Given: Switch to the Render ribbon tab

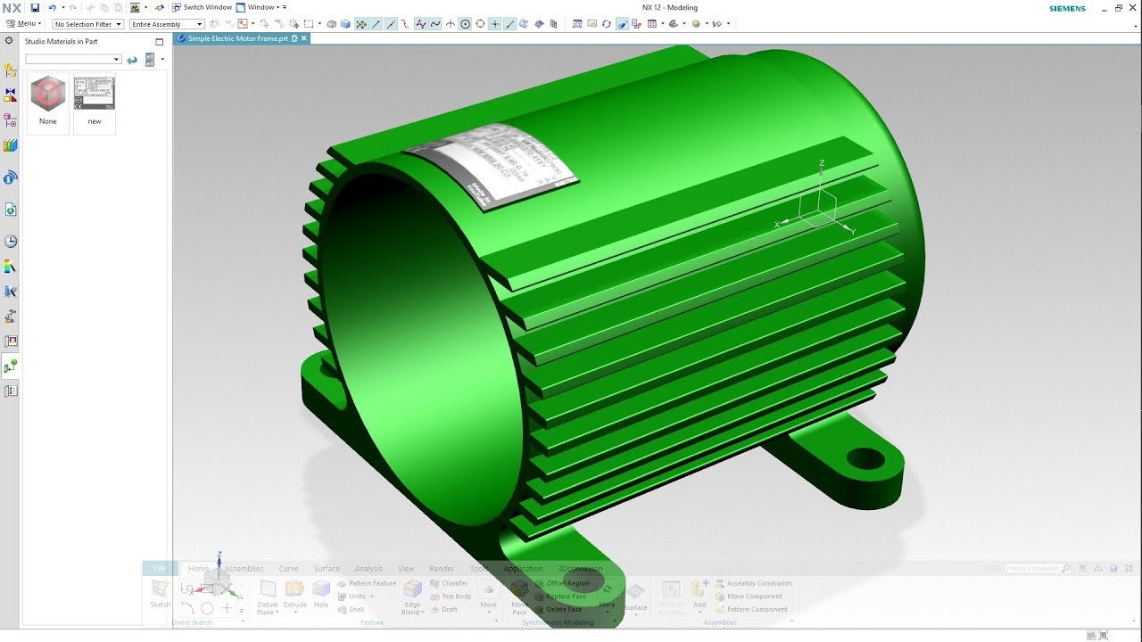Looking at the screenshot, I should (x=442, y=569).
